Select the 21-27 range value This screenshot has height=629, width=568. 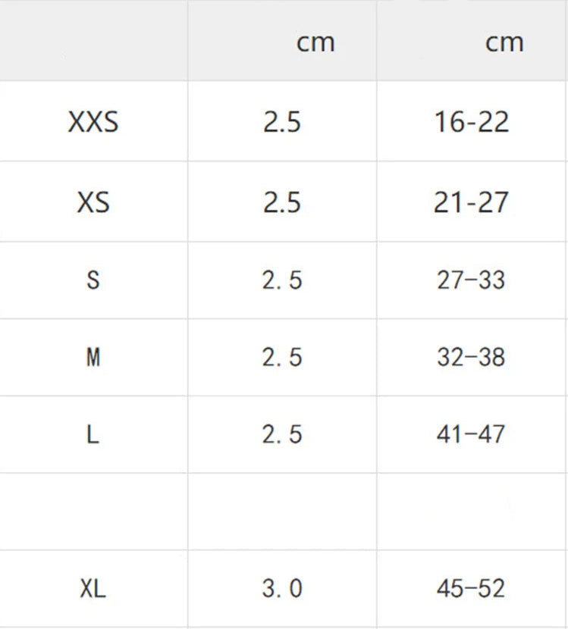[471, 202]
